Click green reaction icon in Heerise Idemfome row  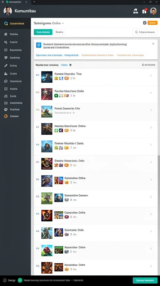(x=56, y=130)
